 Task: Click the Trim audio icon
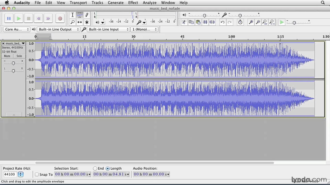click(x=205, y=22)
